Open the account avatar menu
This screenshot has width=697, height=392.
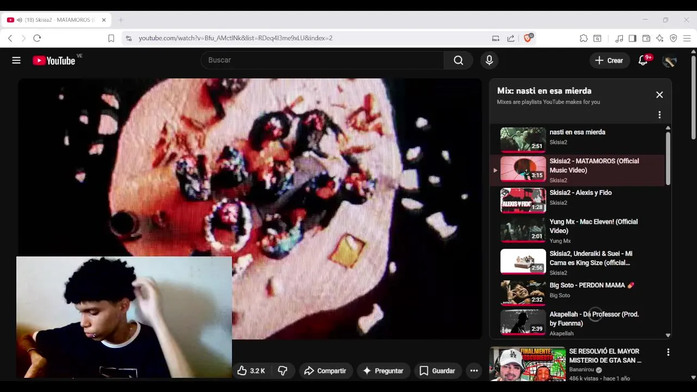pyautogui.click(x=669, y=60)
